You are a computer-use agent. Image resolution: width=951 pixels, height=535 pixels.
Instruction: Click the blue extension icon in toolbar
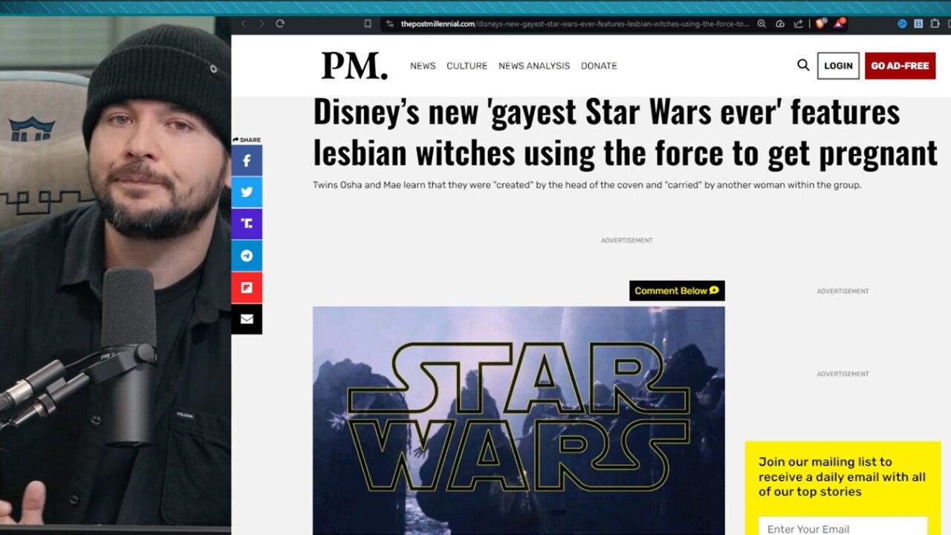[x=902, y=24]
